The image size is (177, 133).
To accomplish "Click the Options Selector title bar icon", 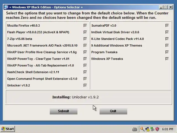I will [x=6, y=7].
